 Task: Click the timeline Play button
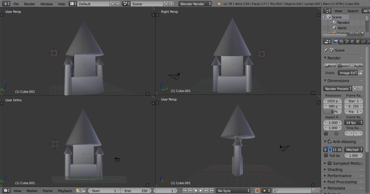[201, 191]
